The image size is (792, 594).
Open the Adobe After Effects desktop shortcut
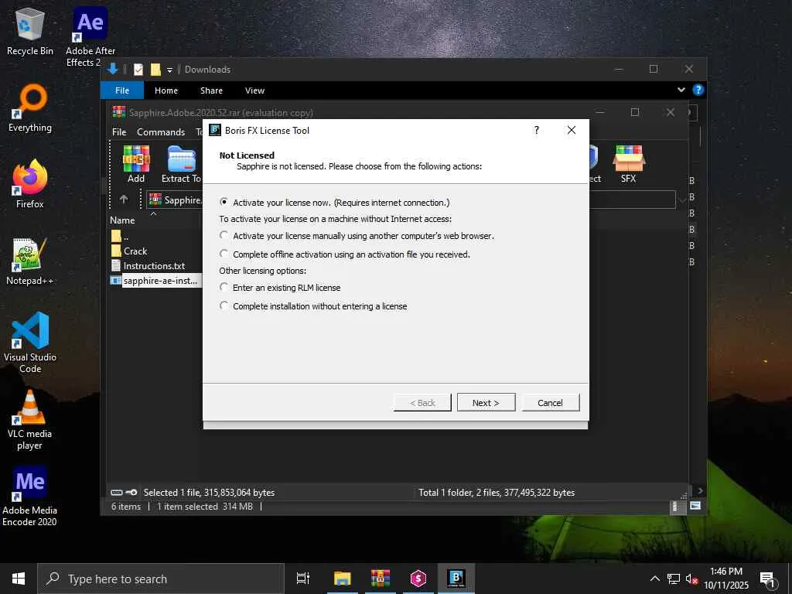click(90, 37)
